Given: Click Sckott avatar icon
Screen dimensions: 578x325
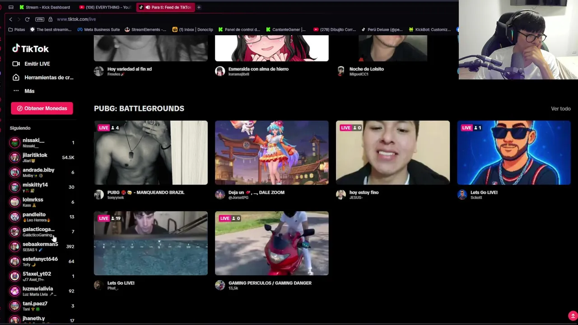Looking at the screenshot, I should point(462,195).
